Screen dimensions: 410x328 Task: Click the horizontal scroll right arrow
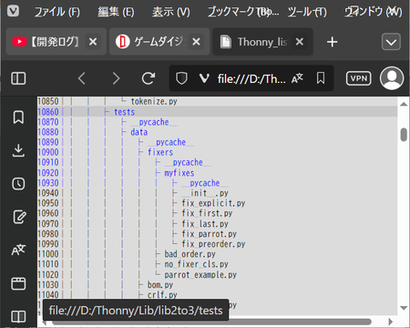(x=391, y=322)
